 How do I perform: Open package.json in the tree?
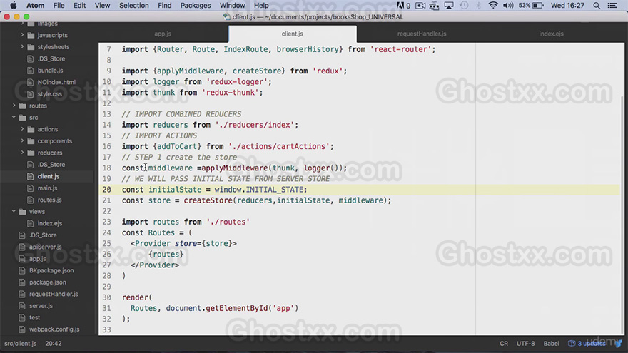[x=47, y=282]
